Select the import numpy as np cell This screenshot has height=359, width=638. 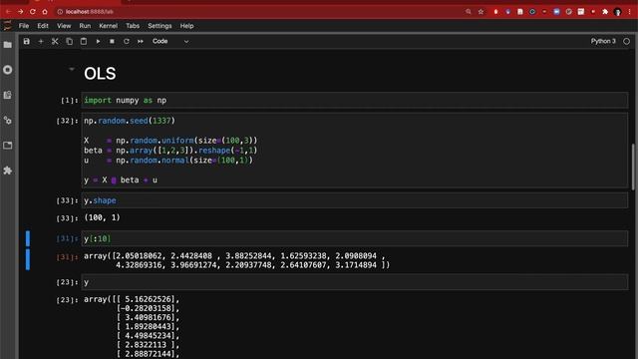click(355, 100)
